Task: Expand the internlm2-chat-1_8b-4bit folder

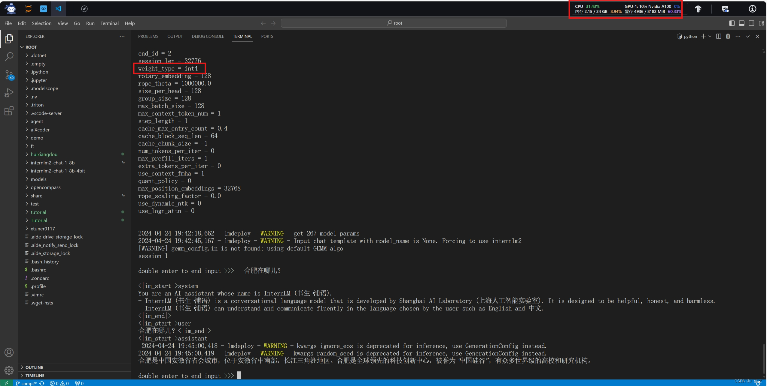Action: pyautogui.click(x=74, y=171)
